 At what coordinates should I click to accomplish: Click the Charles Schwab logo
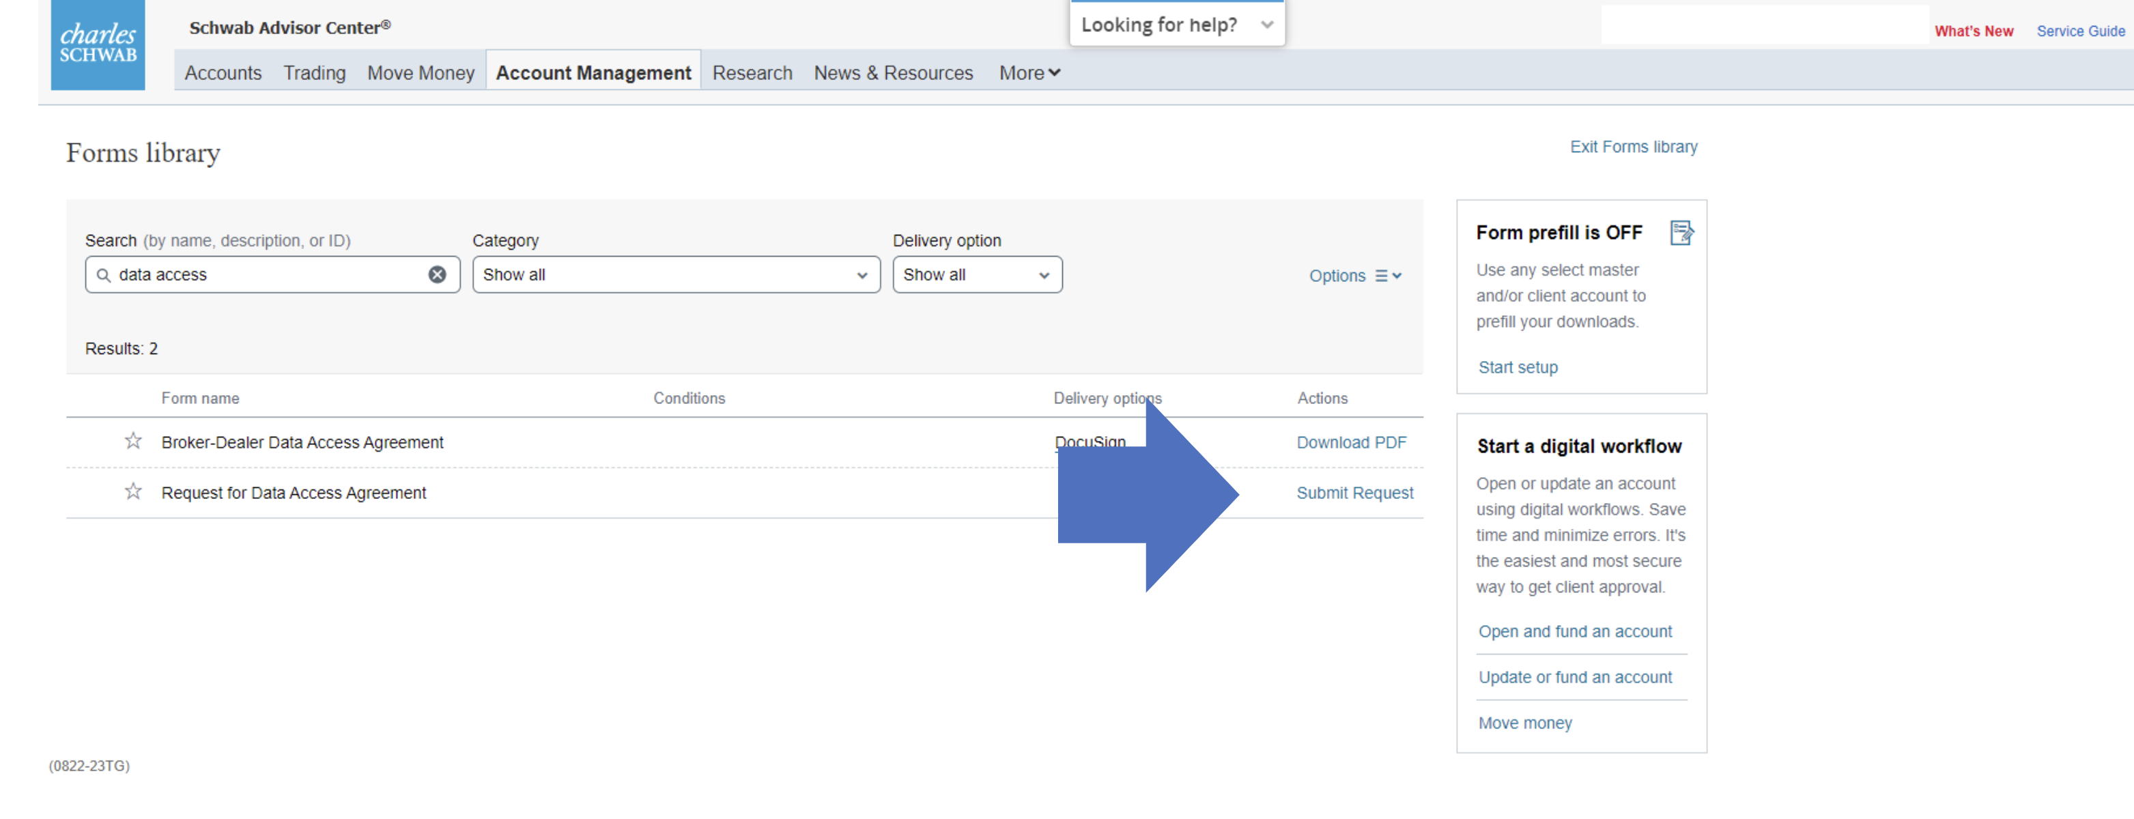pyautogui.click(x=98, y=45)
